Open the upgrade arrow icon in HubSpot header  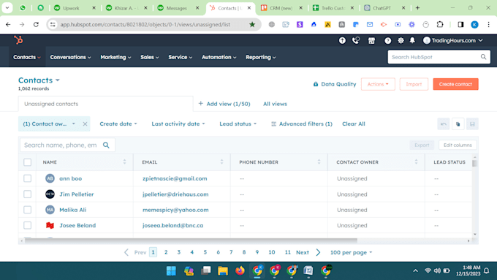click(342, 40)
